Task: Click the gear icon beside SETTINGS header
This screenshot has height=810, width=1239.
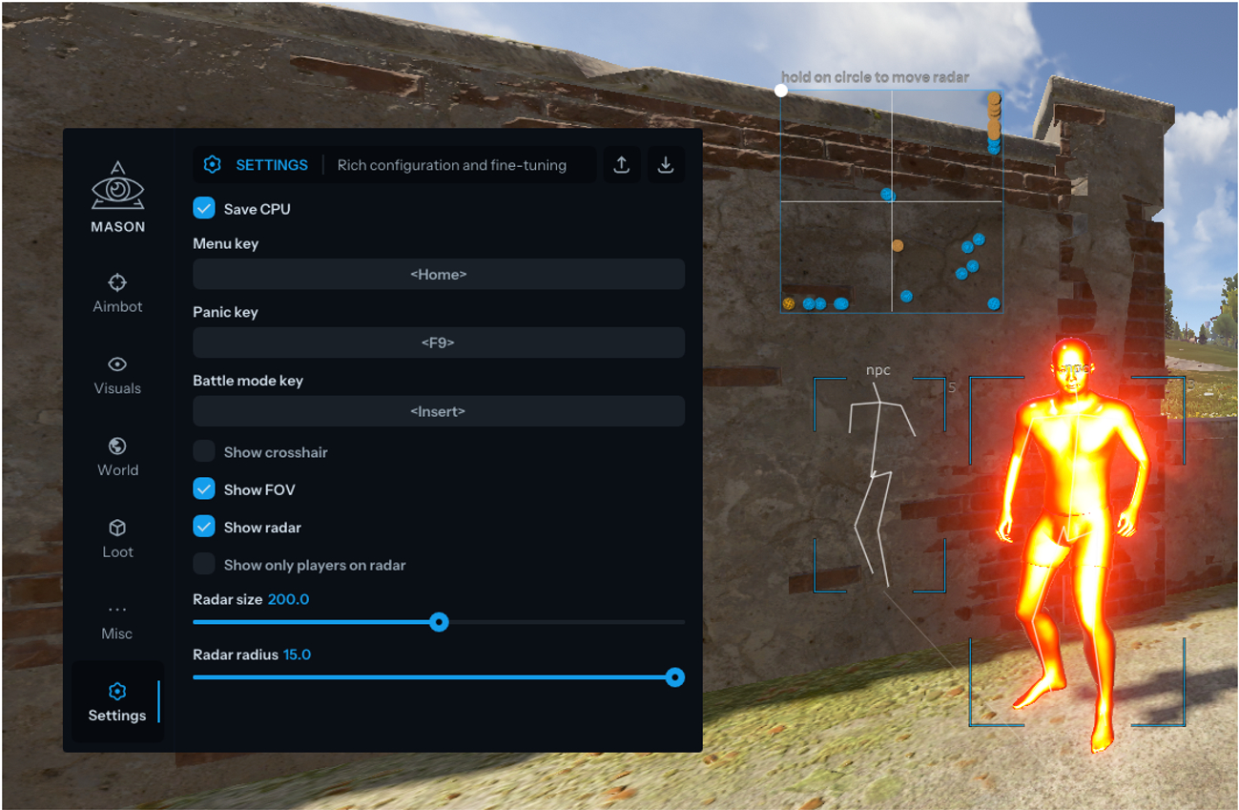Action: point(214,164)
